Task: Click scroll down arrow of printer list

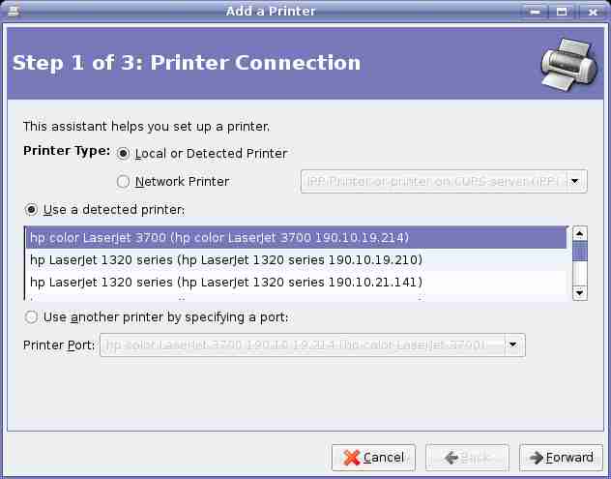Action: click(580, 293)
